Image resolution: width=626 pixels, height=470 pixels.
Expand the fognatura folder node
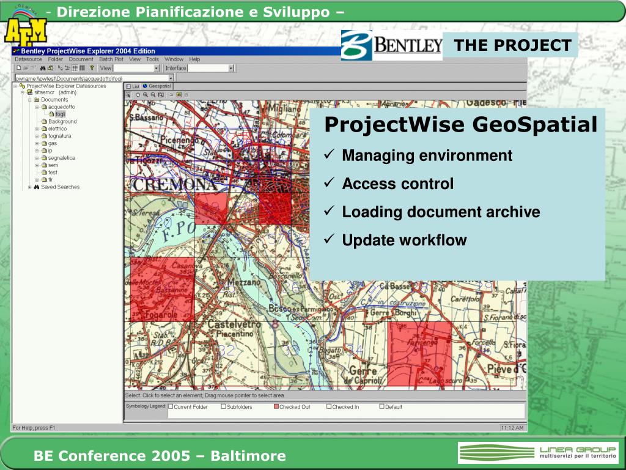pyautogui.click(x=37, y=136)
